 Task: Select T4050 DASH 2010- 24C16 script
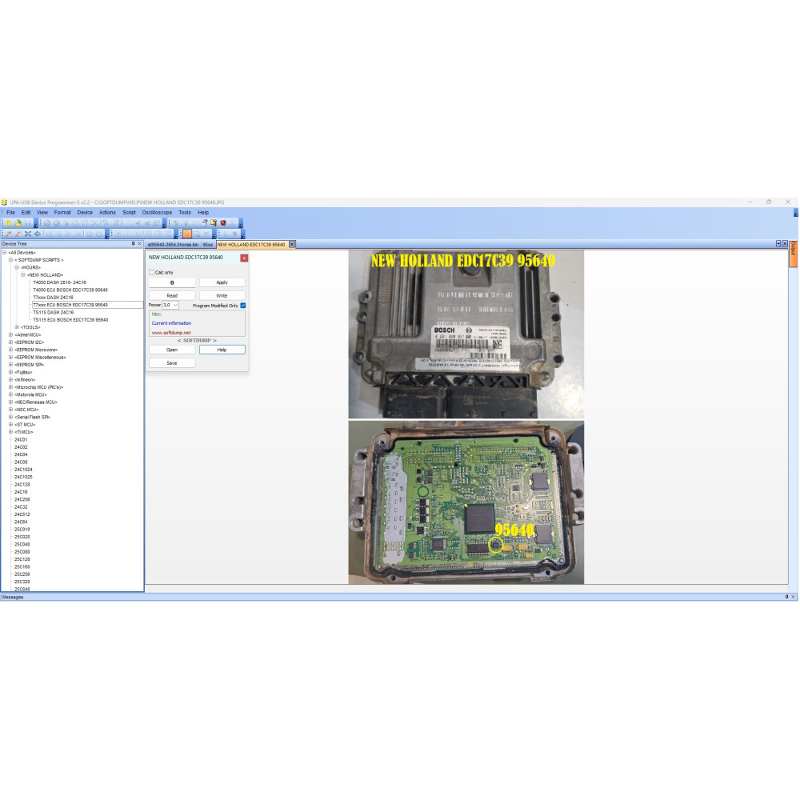[60, 282]
